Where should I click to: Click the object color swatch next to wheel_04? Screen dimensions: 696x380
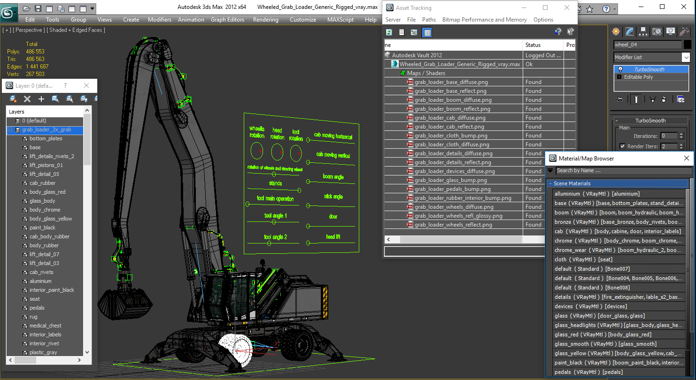(x=688, y=45)
